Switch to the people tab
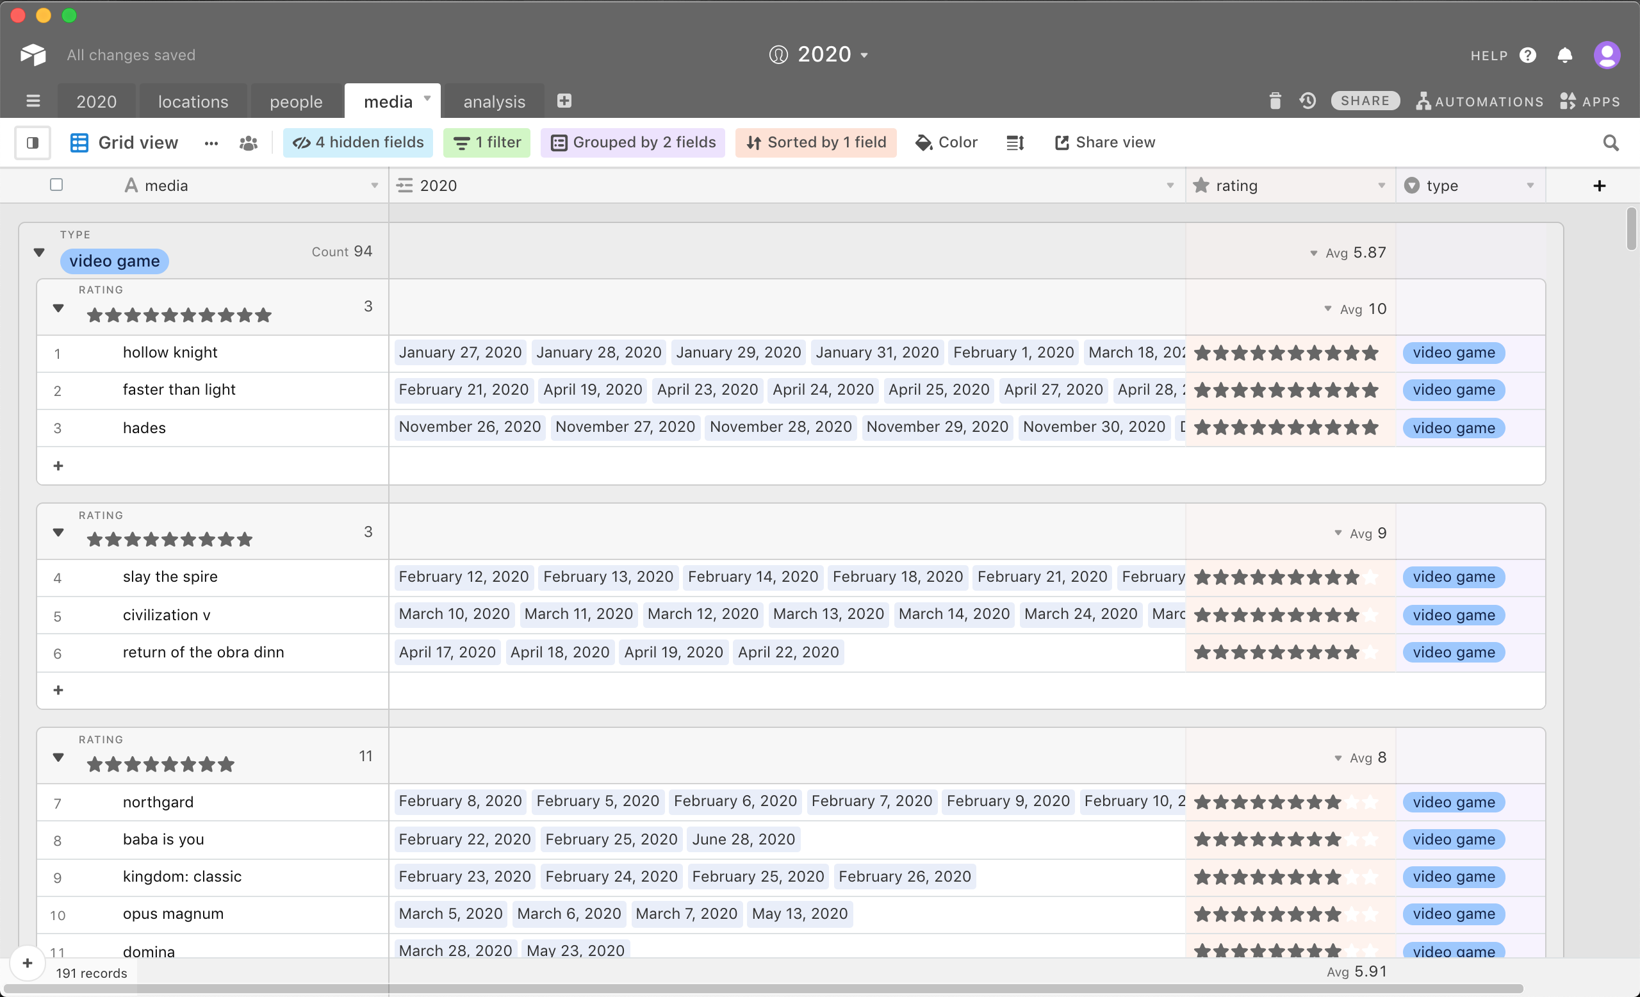The width and height of the screenshot is (1640, 997). (x=295, y=101)
